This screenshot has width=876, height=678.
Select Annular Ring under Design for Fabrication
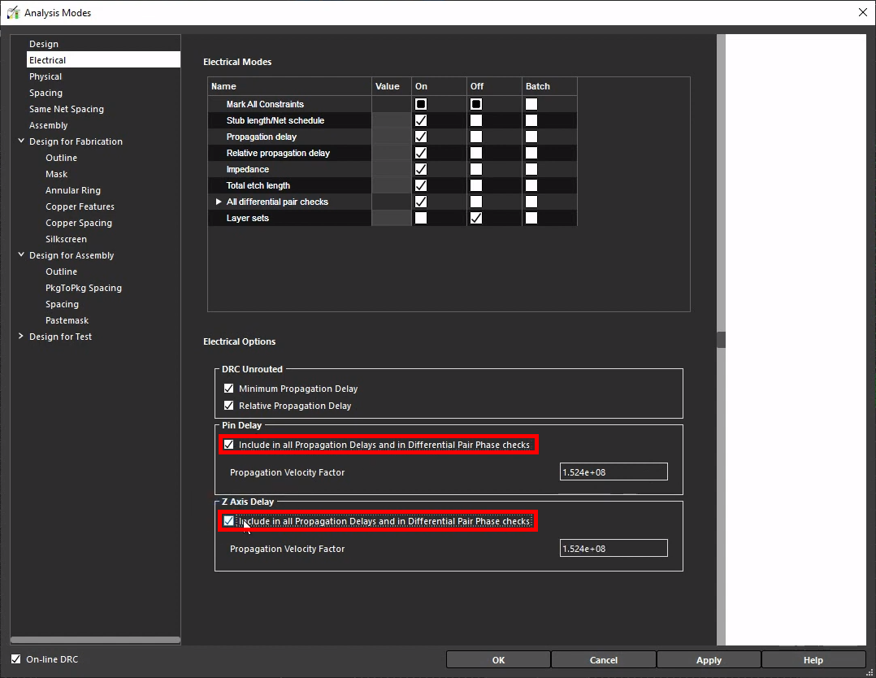[x=73, y=190]
